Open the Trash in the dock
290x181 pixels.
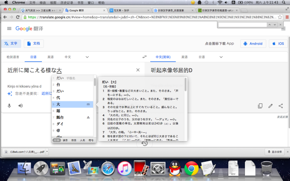click(x=267, y=168)
